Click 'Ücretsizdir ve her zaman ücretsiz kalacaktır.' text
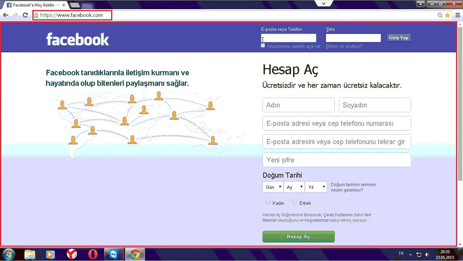This screenshot has height=261, width=463. tap(332, 85)
